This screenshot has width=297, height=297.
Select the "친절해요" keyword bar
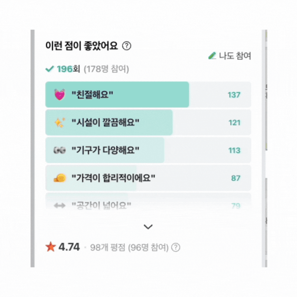[148, 95]
